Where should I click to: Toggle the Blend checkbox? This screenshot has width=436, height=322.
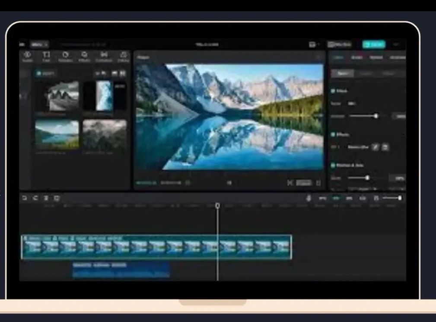click(x=333, y=91)
